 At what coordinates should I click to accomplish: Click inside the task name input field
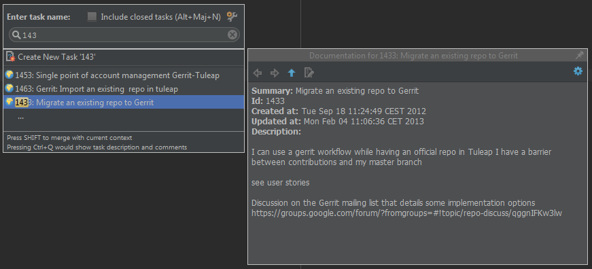click(124, 35)
